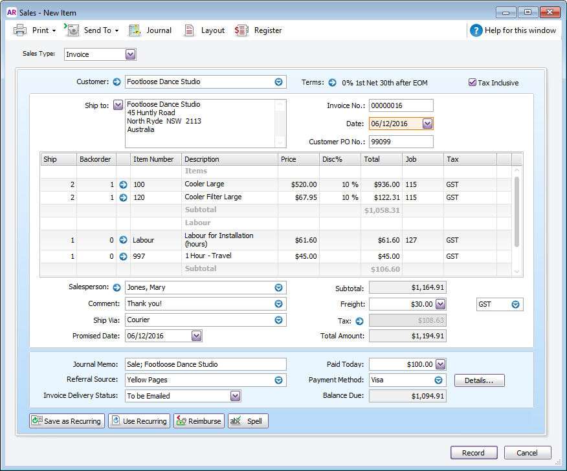
Task: Open the Freight calculator dropdown
Action: tap(440, 304)
